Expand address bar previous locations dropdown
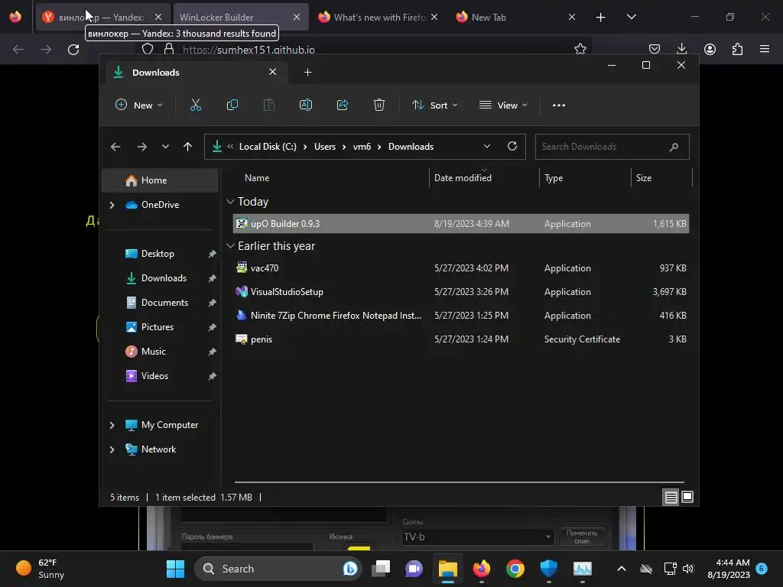Image resolution: width=783 pixels, height=587 pixels. pos(487,146)
